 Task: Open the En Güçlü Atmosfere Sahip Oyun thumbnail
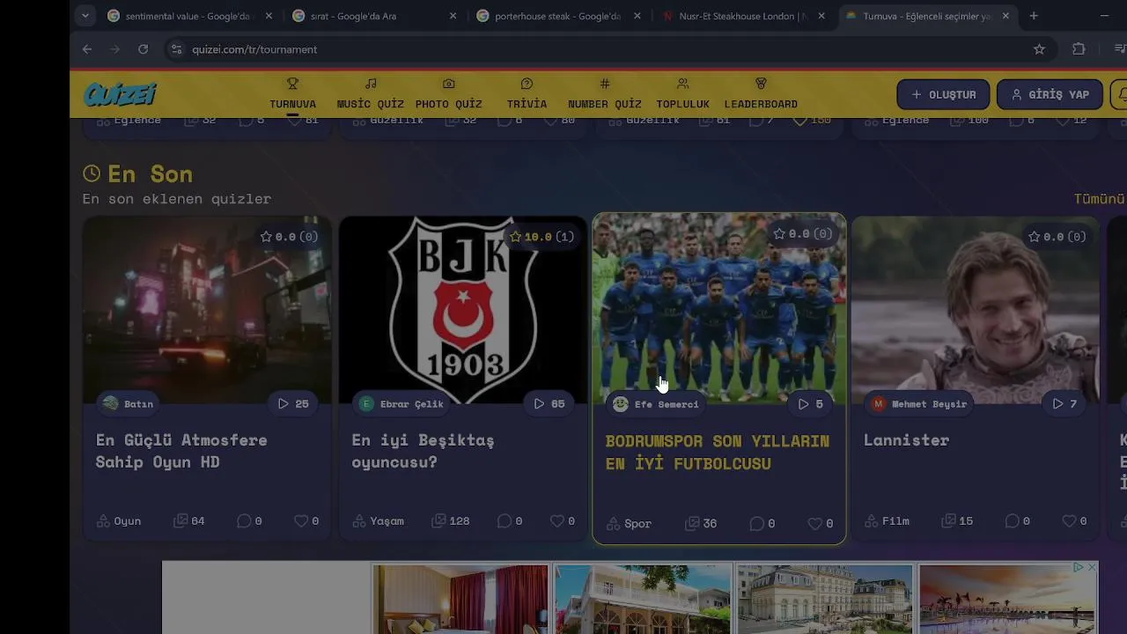pos(207,310)
